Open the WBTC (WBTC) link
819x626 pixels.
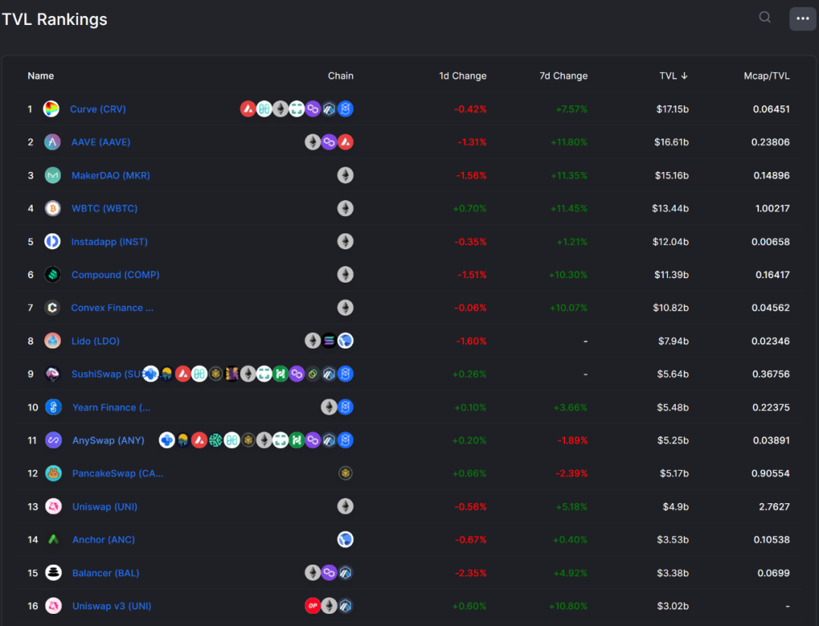105,208
